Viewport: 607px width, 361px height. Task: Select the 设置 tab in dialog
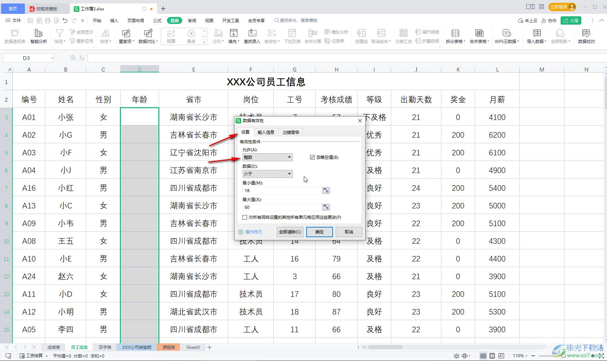click(245, 132)
